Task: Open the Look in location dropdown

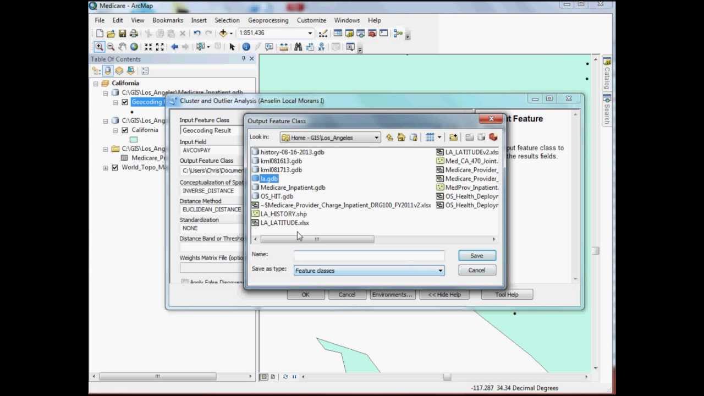Action: click(x=377, y=137)
